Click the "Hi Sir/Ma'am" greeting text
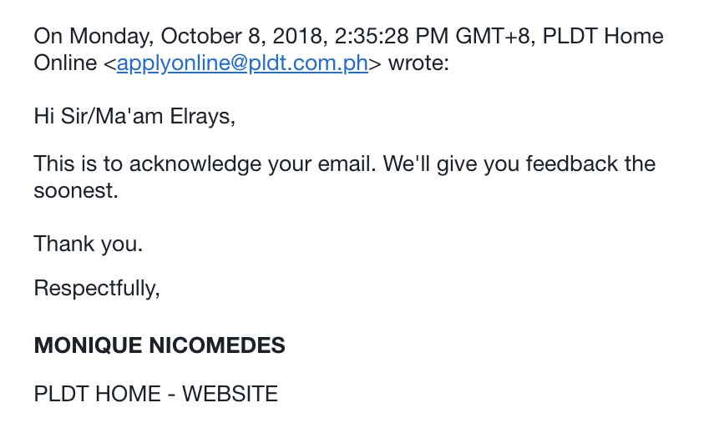This screenshot has height=423, width=704. coord(88,116)
